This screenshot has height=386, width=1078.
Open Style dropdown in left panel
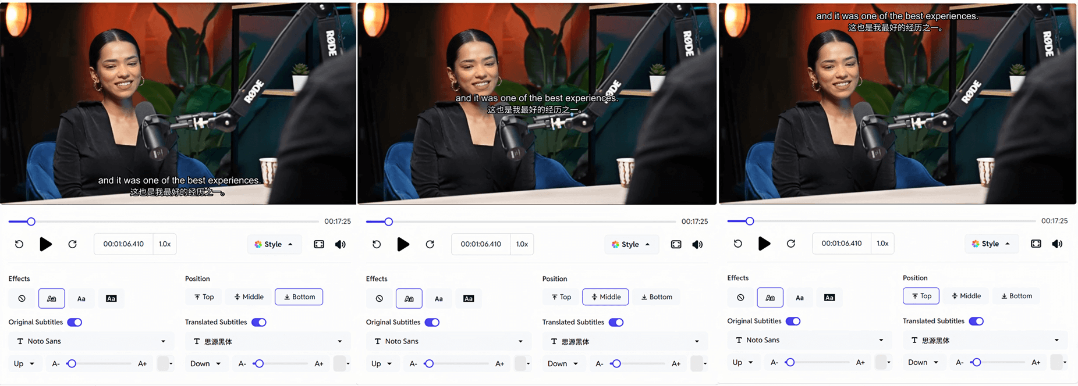(x=274, y=244)
